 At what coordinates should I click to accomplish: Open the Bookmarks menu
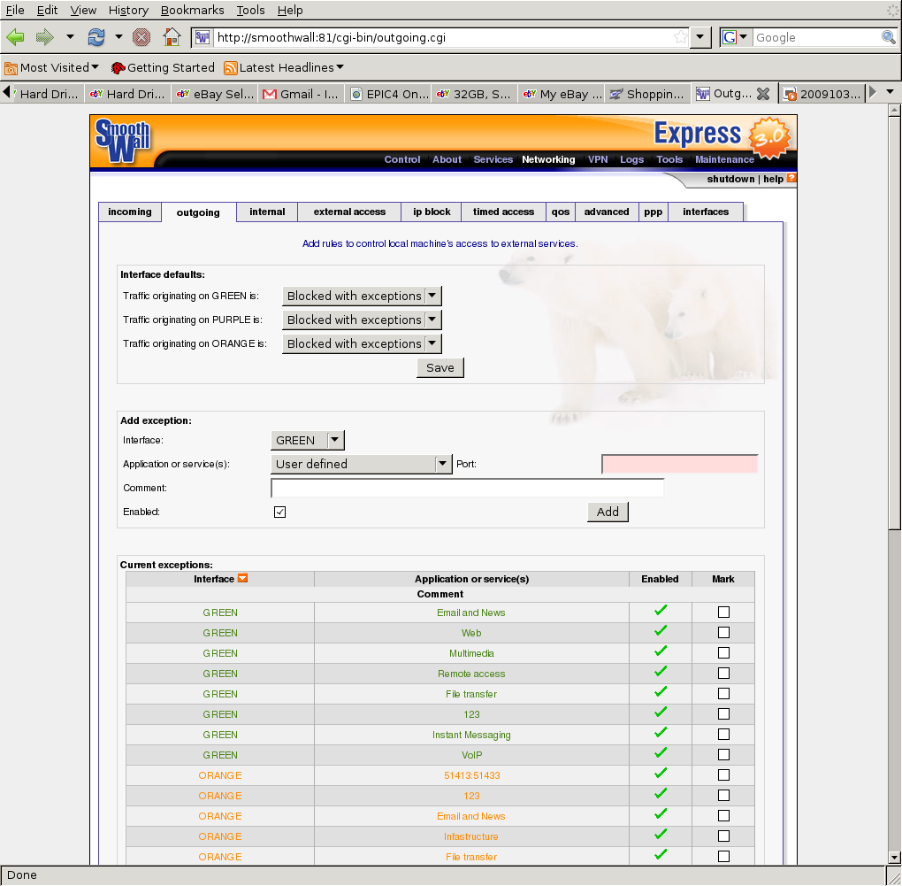[x=192, y=11]
